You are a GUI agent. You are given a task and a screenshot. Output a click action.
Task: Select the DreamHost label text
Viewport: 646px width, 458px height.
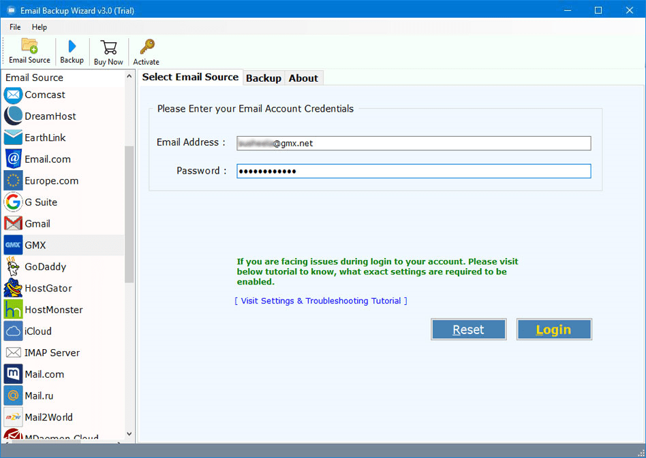point(50,116)
